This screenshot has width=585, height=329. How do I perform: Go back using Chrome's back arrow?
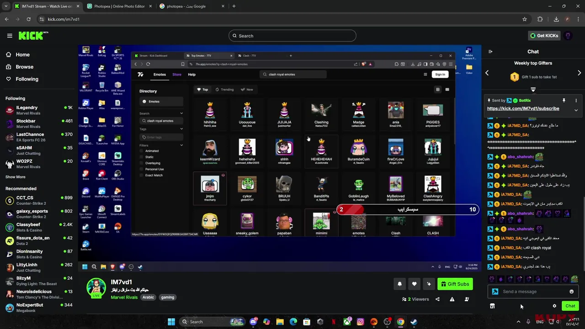coord(6,19)
